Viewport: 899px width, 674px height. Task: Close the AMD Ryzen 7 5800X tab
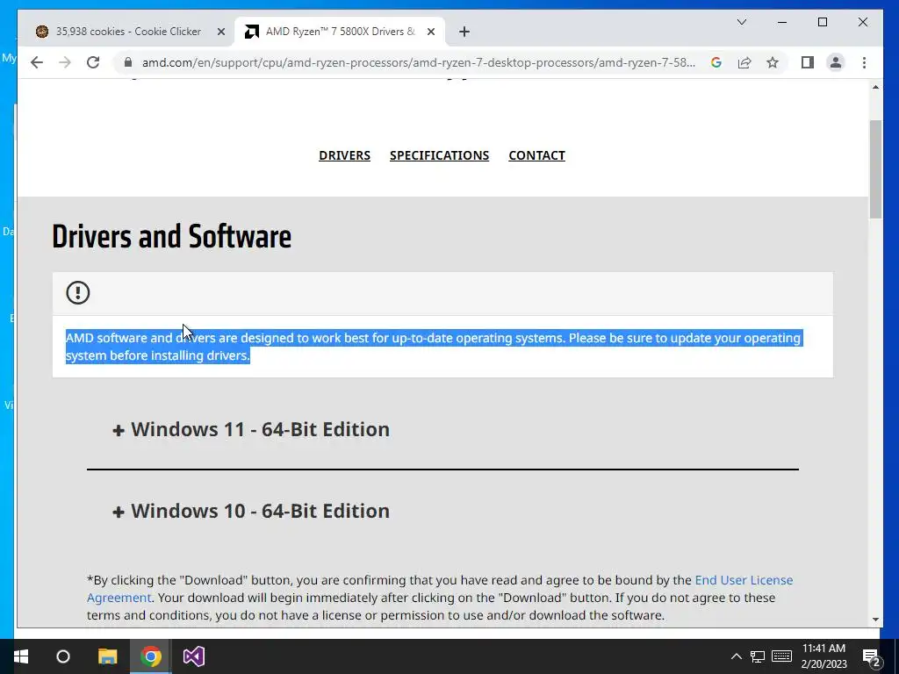coord(431,32)
